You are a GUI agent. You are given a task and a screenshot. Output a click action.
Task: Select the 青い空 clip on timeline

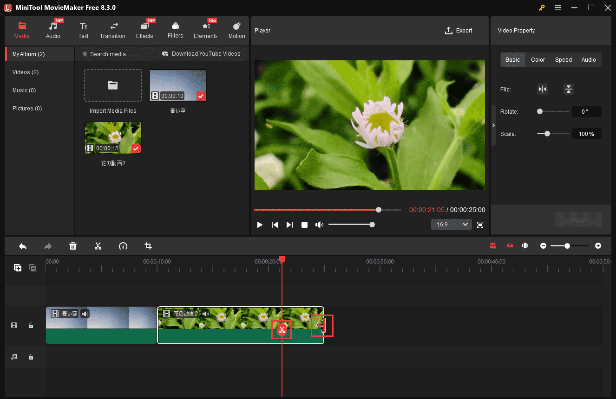(x=101, y=325)
